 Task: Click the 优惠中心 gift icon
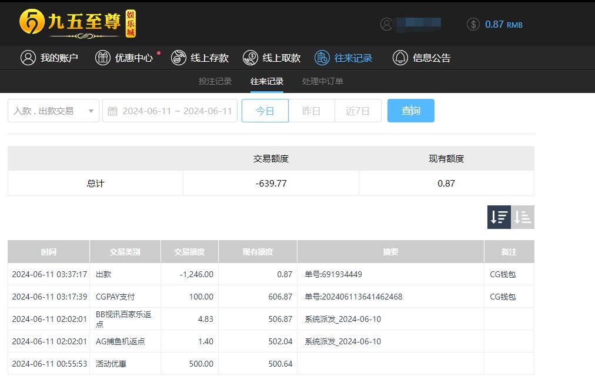tap(103, 58)
